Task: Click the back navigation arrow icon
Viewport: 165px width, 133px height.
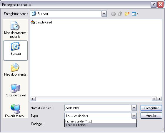Action: [x=113, y=14]
